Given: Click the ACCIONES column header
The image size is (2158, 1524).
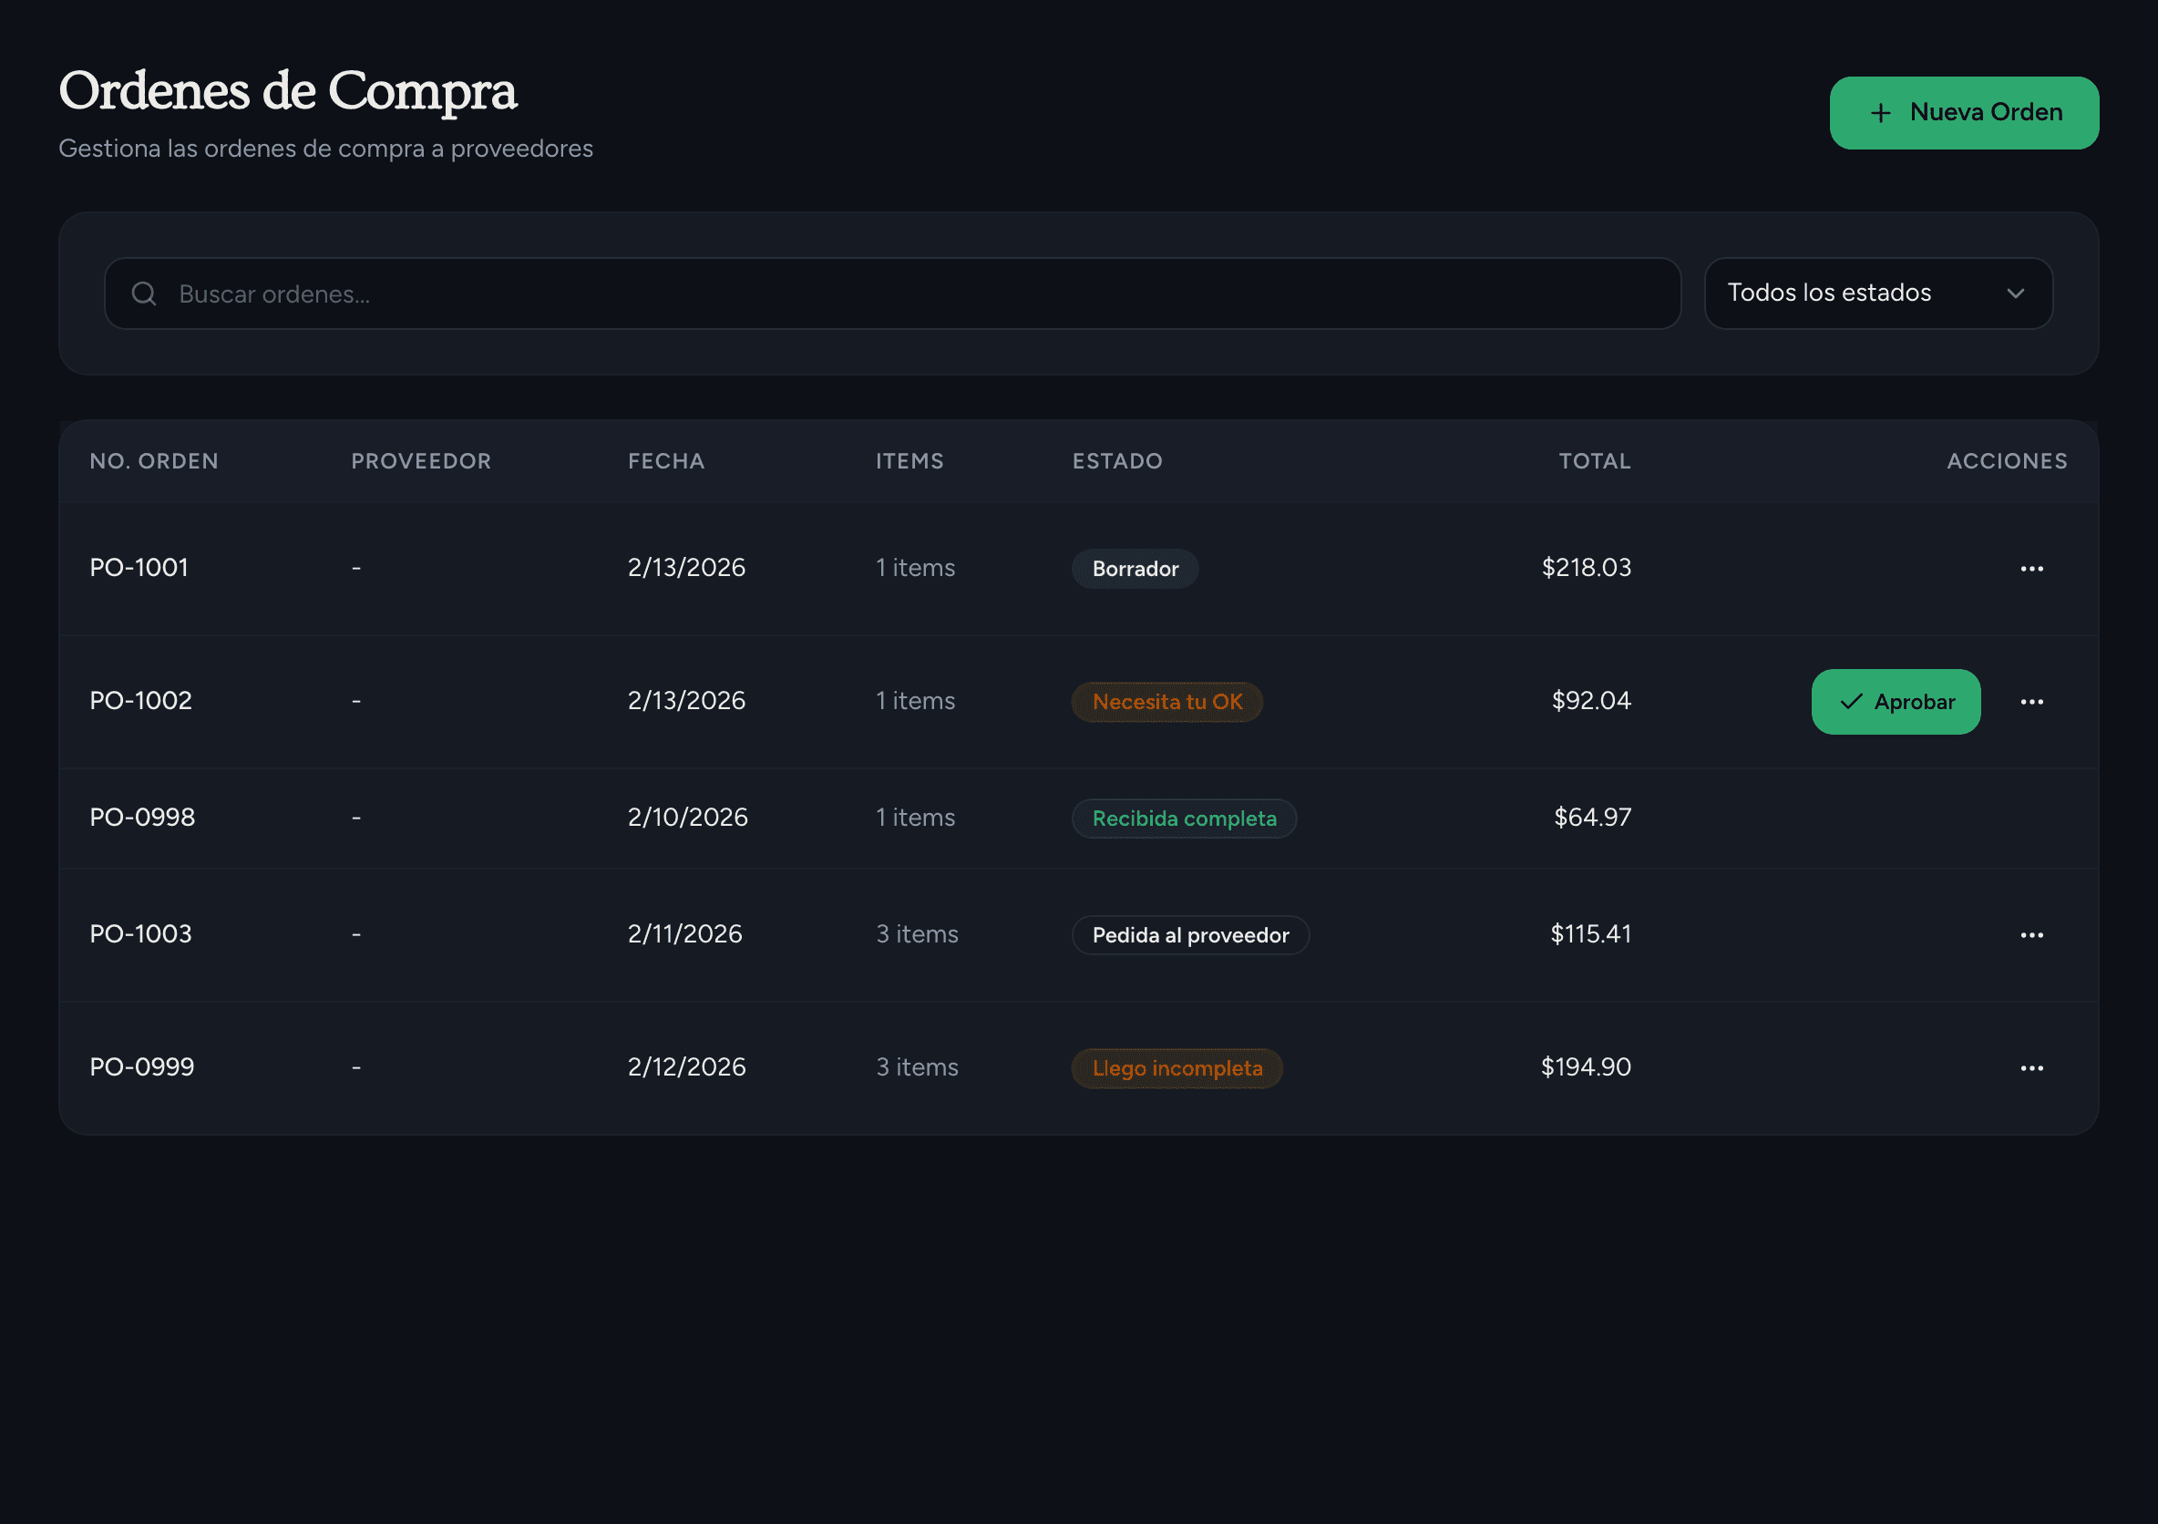Looking at the screenshot, I should [2007, 461].
